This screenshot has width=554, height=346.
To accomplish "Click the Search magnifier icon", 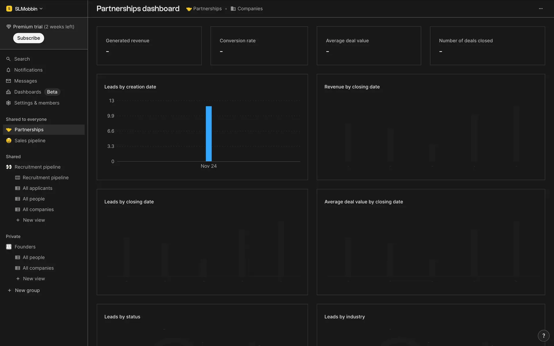I will pos(8,59).
